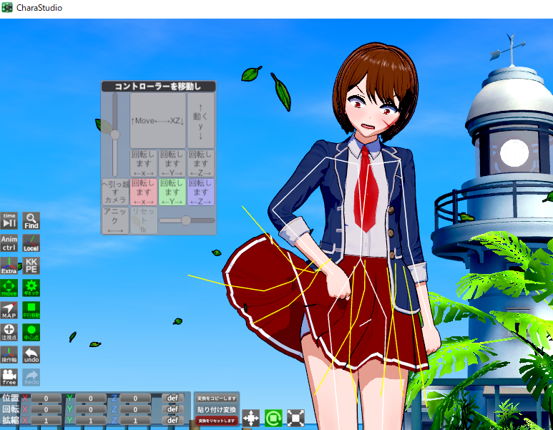Toggle the free camera mode
This screenshot has height=430, width=553.
tap(9, 376)
